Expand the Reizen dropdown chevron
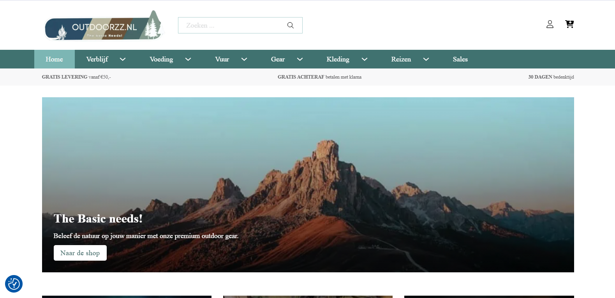Screen dimensions: 615x298 [426, 59]
